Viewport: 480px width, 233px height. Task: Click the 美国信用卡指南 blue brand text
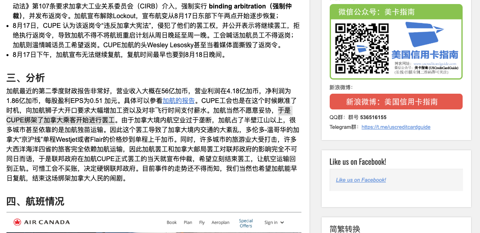(425, 55)
